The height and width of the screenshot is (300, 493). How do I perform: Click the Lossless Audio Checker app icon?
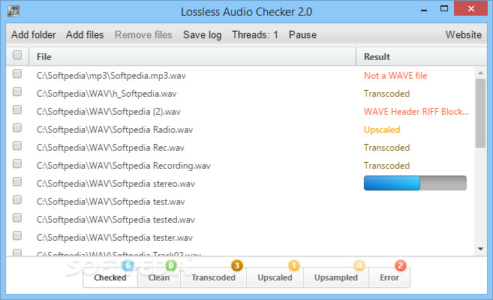[14, 11]
